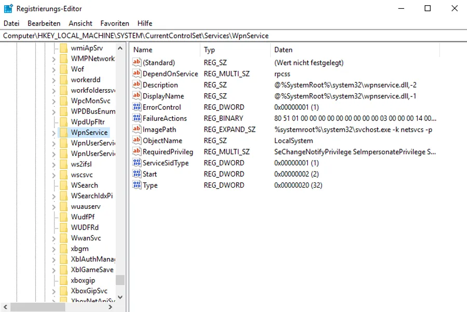Image resolution: width=467 pixels, height=312 pixels.
Task: Click the Registry Editor app icon in title bar
Action: point(8,8)
